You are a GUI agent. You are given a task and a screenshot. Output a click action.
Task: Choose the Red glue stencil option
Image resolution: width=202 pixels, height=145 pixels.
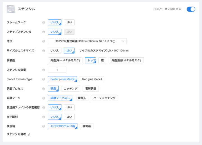(92, 79)
